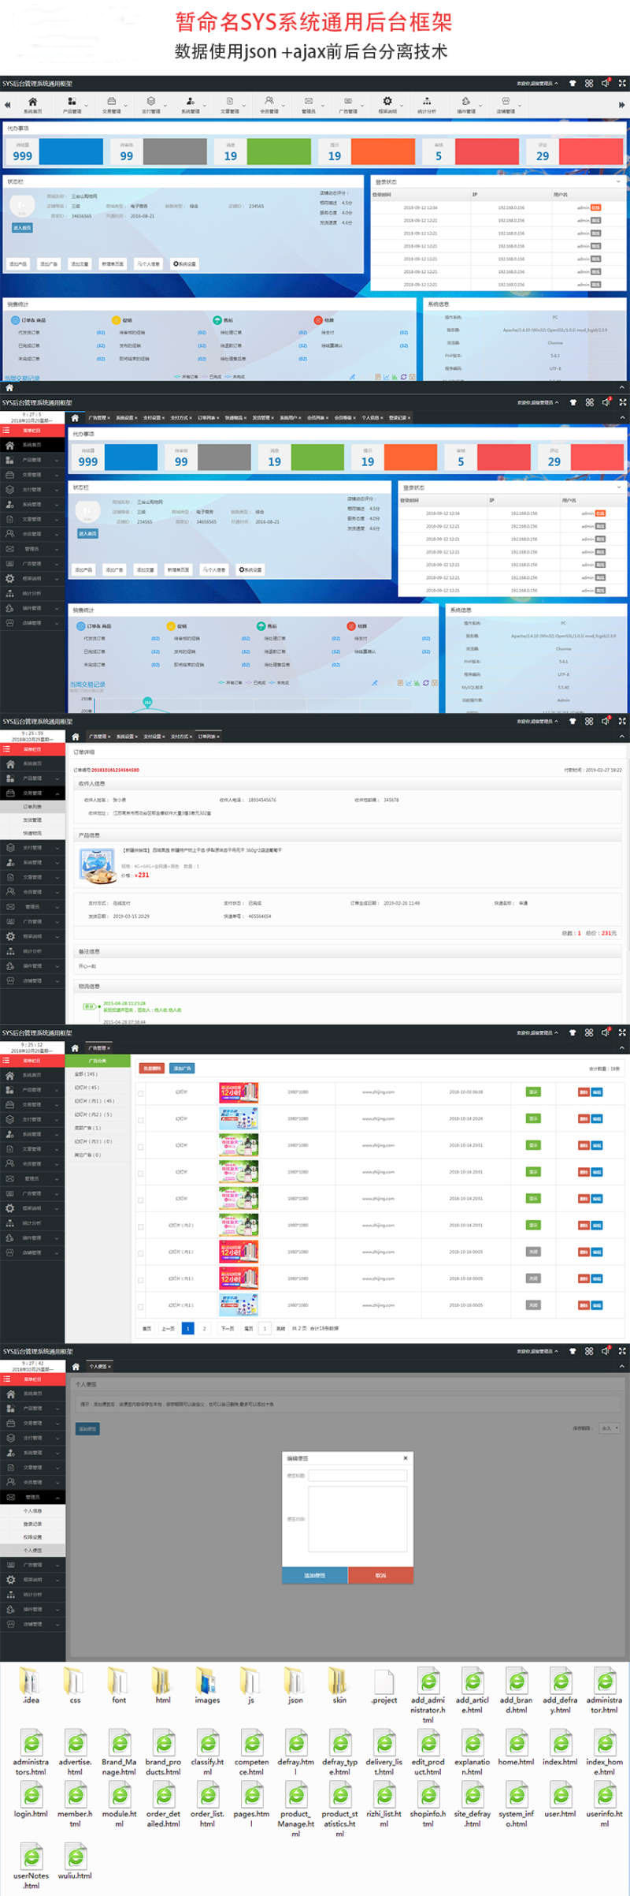The width and height of the screenshot is (630, 1896).
Task: Open the 永久 retention period dropdown
Action: (610, 1428)
